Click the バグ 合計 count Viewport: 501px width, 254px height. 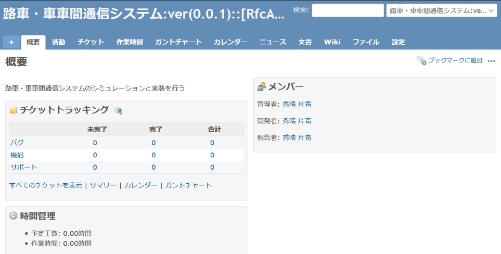coord(212,143)
